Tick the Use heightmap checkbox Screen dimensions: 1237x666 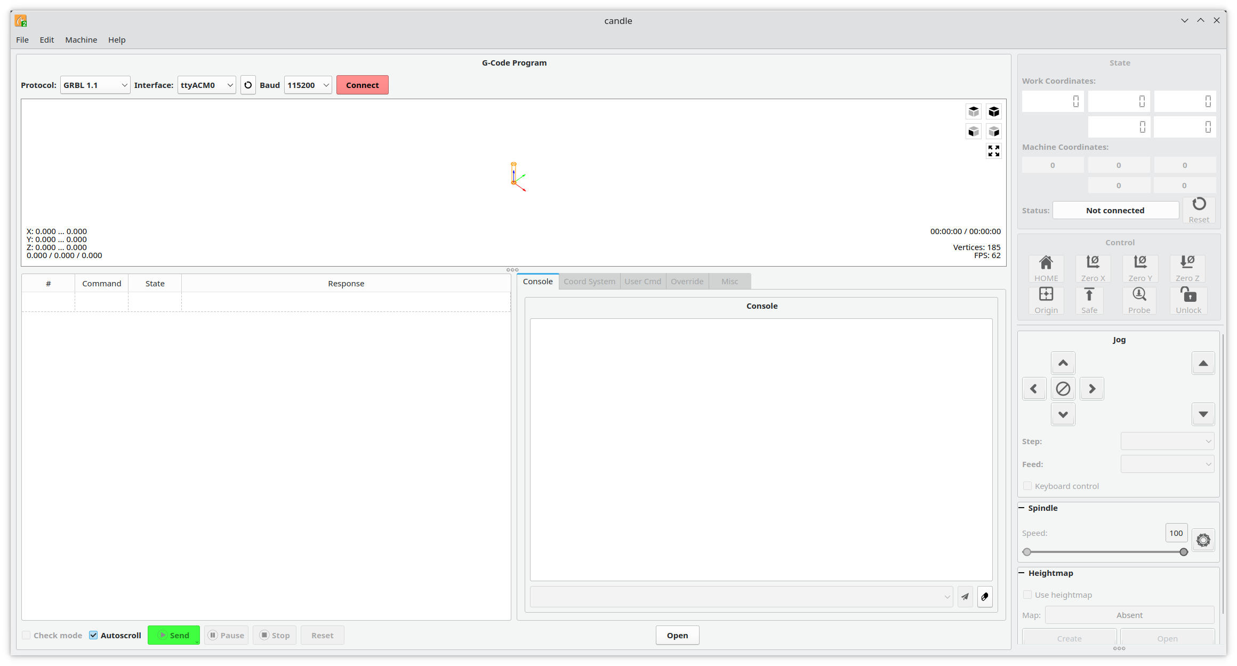(1027, 595)
